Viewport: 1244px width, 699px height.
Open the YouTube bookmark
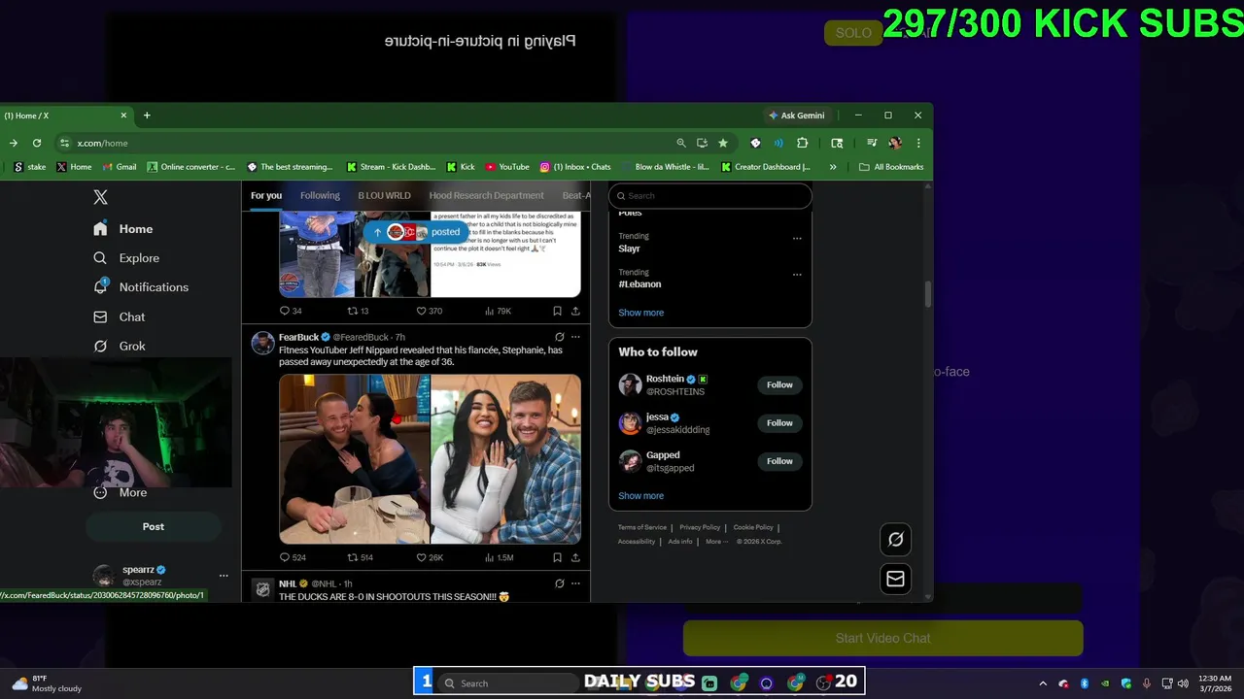pyautogui.click(x=507, y=167)
